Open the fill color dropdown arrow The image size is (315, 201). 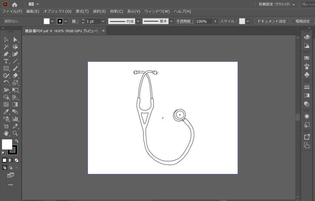[52, 21]
